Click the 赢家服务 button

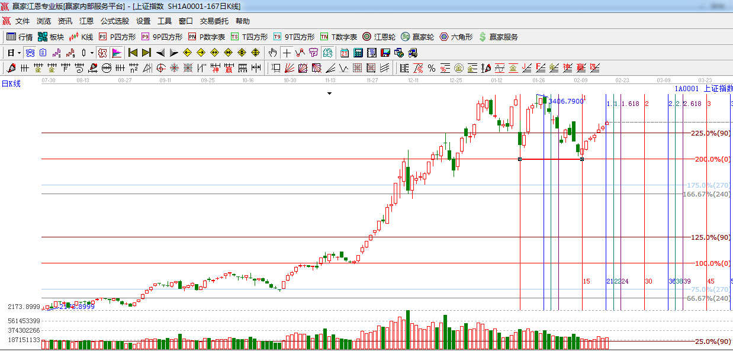[x=498, y=37]
